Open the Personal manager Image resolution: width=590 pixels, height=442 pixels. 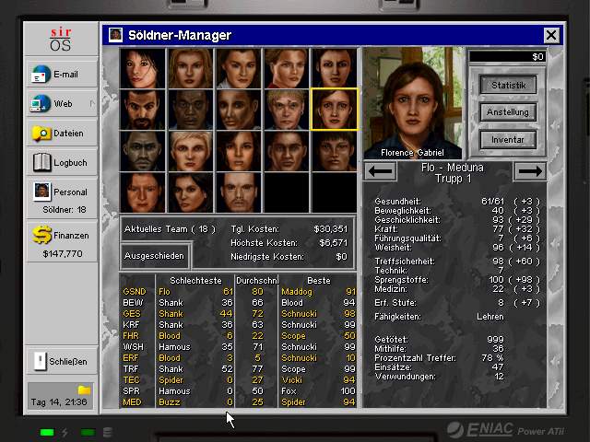[x=62, y=199]
